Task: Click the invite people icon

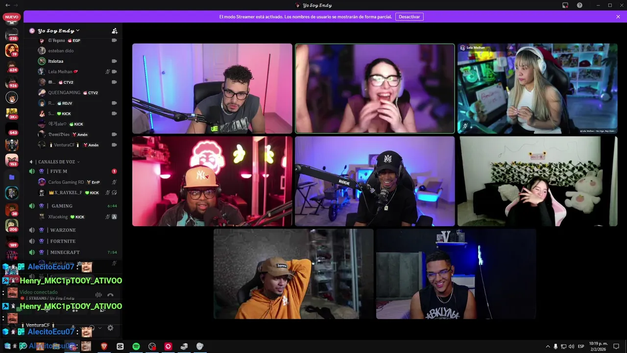Action: 115,31
